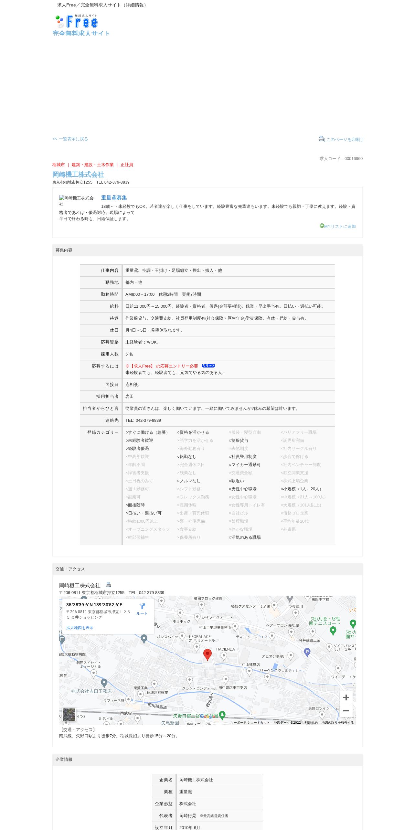Click the HACIENDA map marker
This screenshot has height=830, width=415.
224,656
